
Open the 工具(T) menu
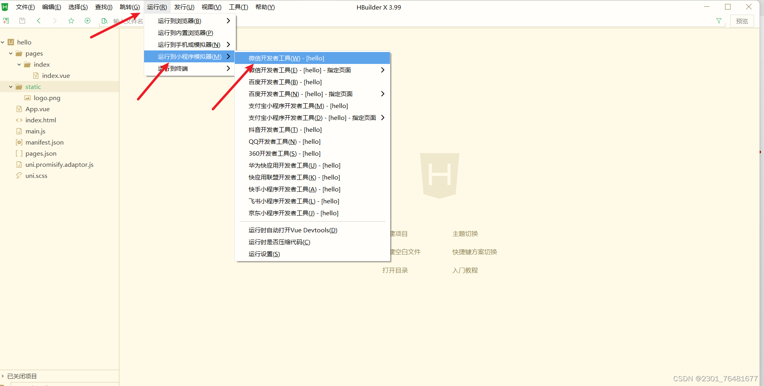[238, 7]
